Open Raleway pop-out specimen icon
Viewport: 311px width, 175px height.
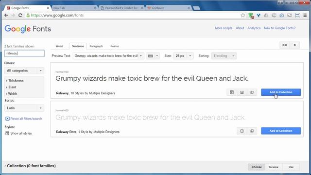pos(252,92)
